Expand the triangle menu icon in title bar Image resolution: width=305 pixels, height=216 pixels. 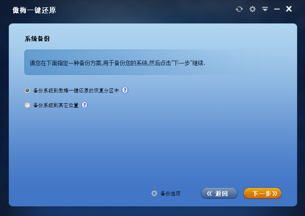pos(265,9)
